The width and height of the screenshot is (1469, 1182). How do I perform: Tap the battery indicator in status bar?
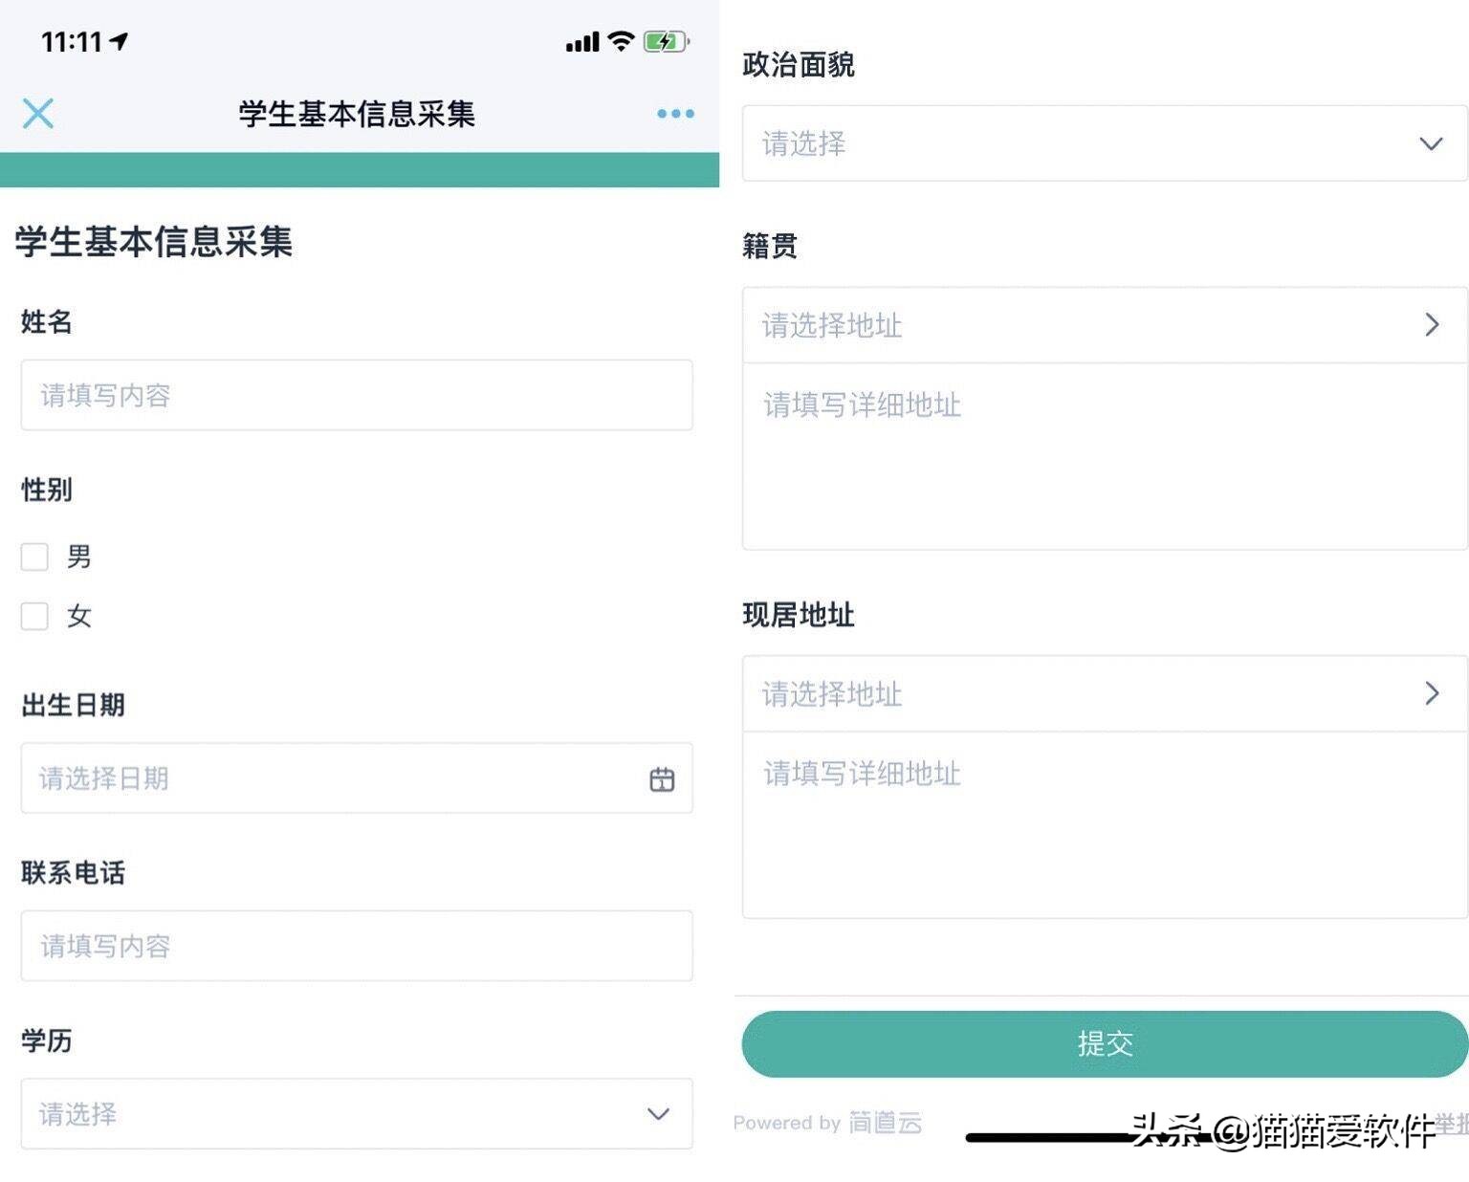[x=664, y=41]
